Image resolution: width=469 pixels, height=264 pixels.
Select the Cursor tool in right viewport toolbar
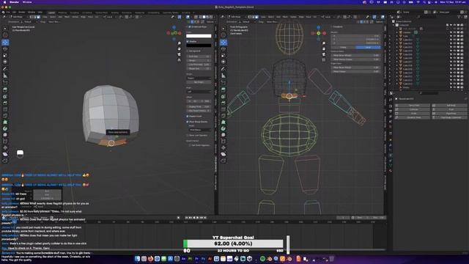224,35
